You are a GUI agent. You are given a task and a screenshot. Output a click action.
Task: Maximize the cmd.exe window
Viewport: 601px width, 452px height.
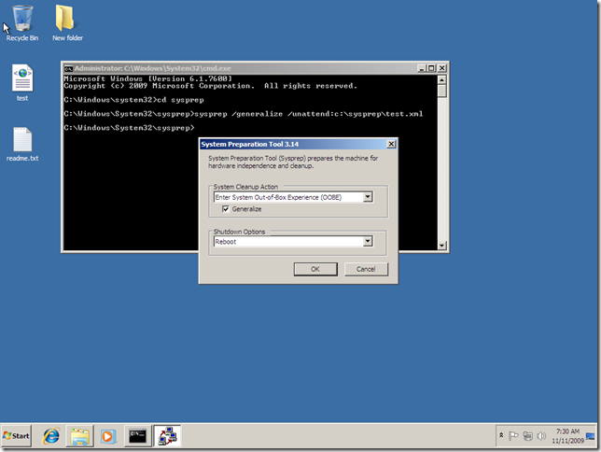coord(431,68)
